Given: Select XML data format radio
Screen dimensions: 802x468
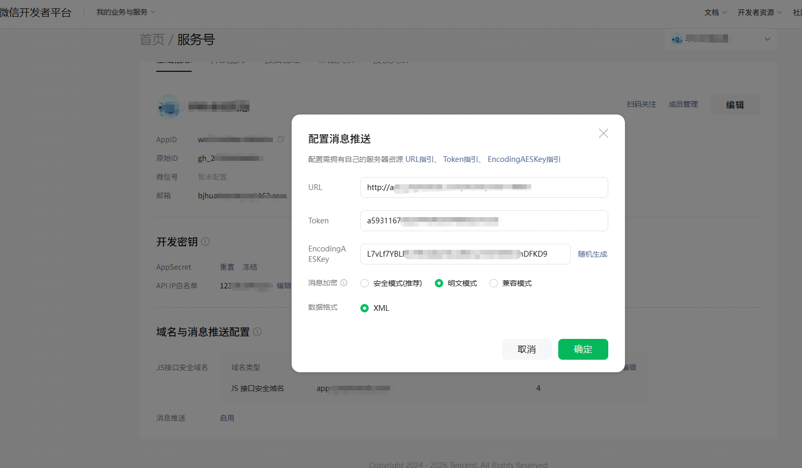Looking at the screenshot, I should 365,308.
